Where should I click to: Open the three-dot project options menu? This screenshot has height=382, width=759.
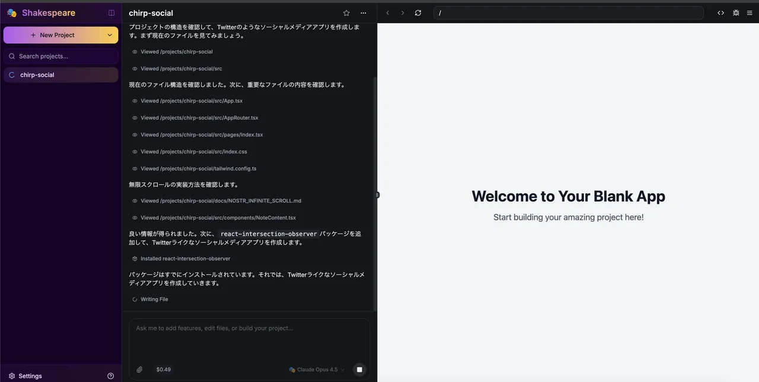tap(363, 13)
